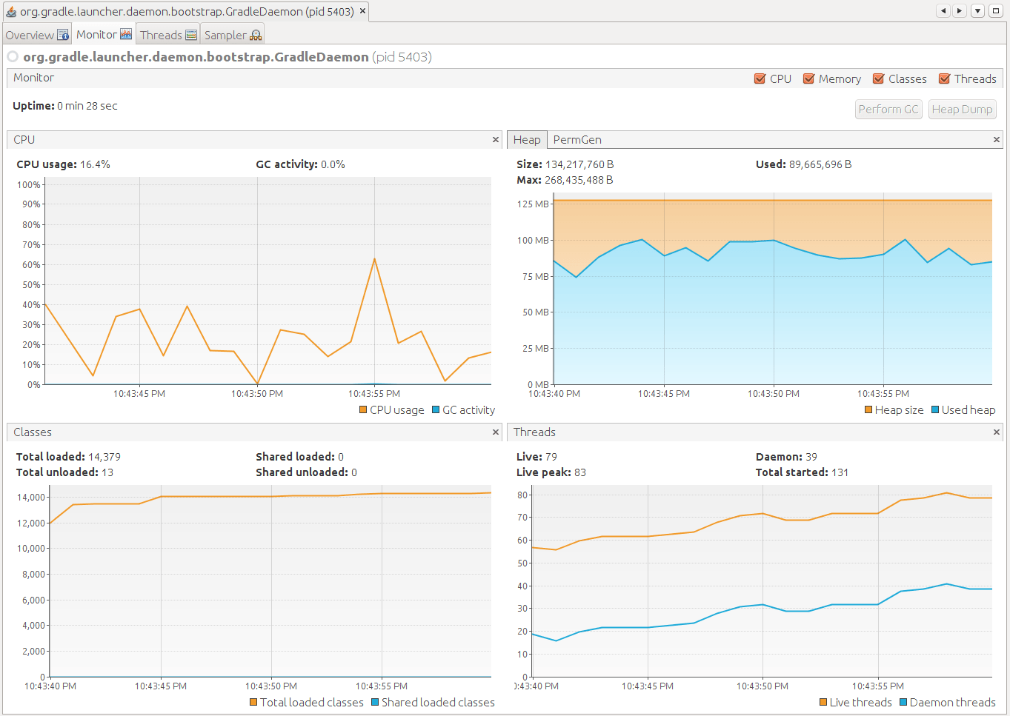Click the right tab-scroll arrow at top right
The height and width of the screenshot is (716, 1010).
[x=960, y=10]
